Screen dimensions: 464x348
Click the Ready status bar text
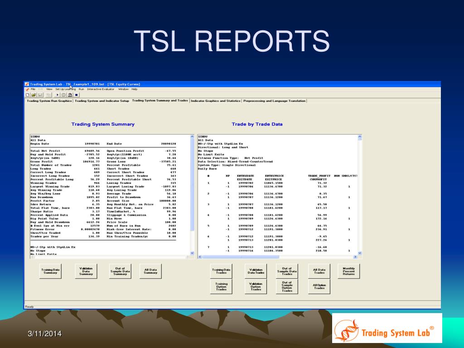[x=29, y=307]
